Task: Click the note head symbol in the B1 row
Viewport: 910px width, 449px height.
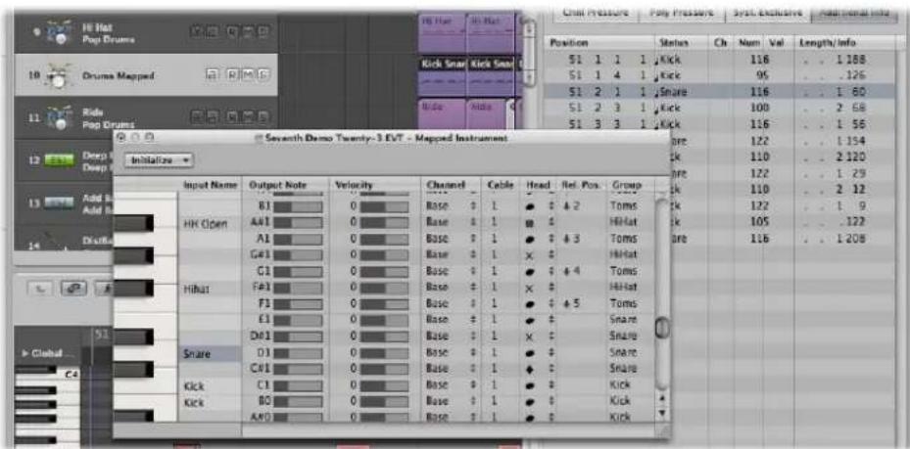Action: coord(531,206)
